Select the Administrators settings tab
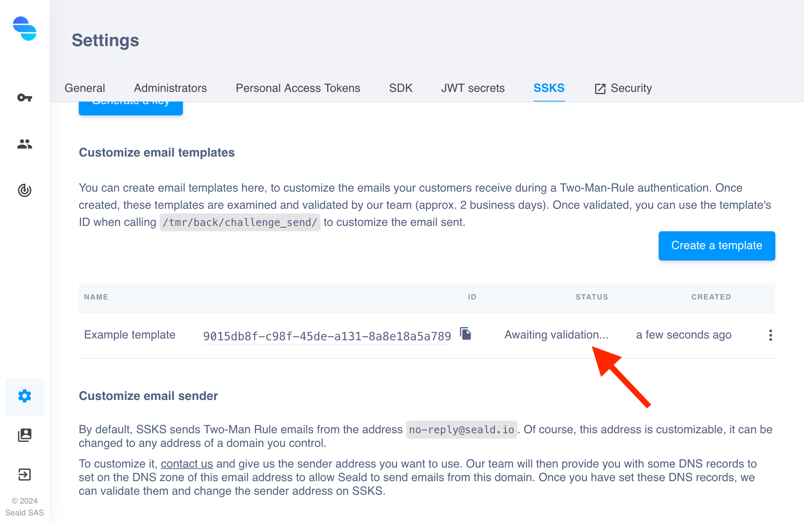Screen dimensions: 804x524 point(170,88)
